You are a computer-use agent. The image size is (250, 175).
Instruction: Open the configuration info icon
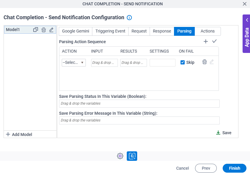(129, 18)
